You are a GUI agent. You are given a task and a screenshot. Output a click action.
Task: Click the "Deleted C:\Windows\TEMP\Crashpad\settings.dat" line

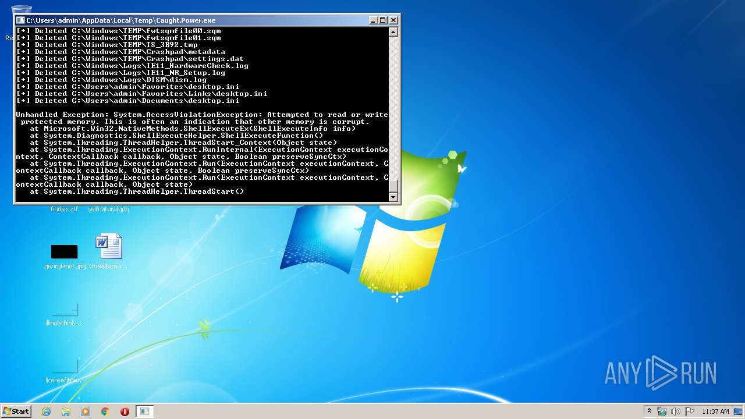(130, 59)
